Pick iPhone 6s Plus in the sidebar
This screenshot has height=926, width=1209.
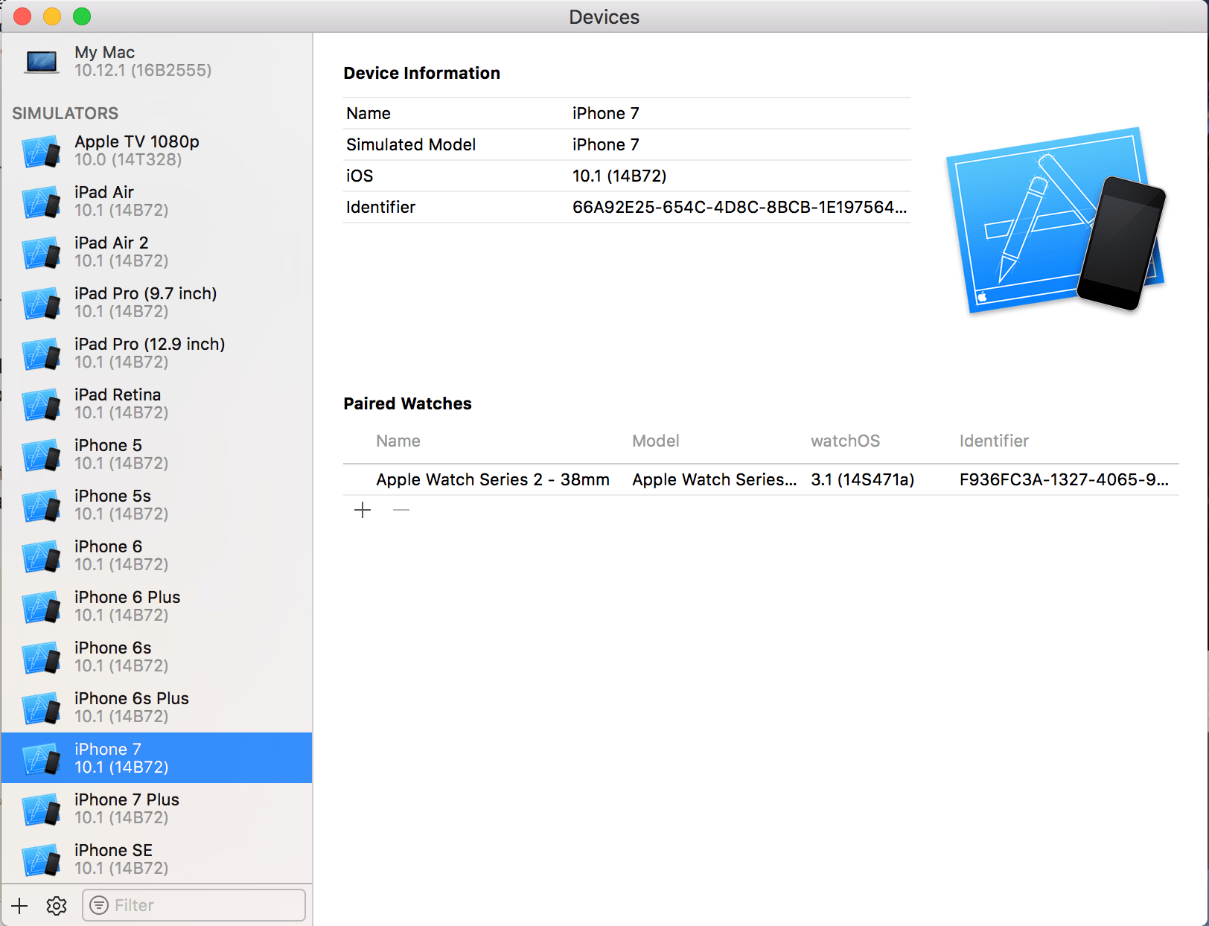(x=156, y=708)
